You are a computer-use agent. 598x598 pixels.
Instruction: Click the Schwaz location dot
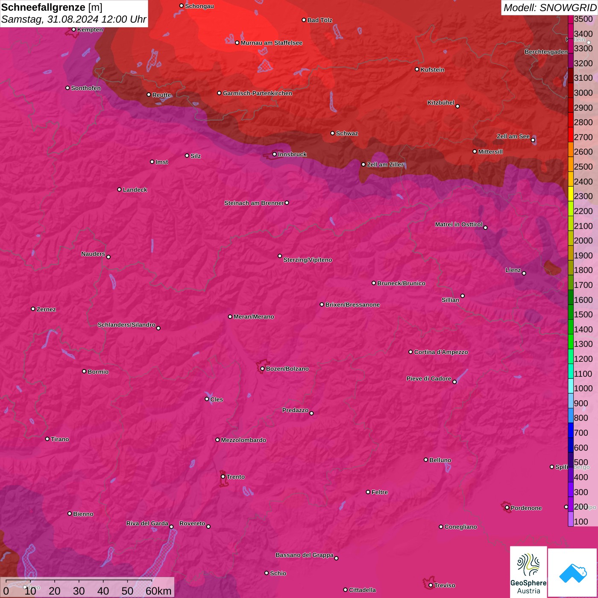pos(333,133)
